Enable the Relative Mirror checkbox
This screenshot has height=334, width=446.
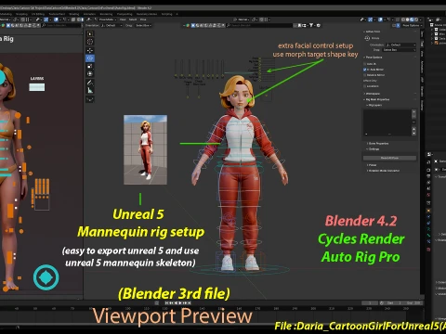click(x=365, y=75)
